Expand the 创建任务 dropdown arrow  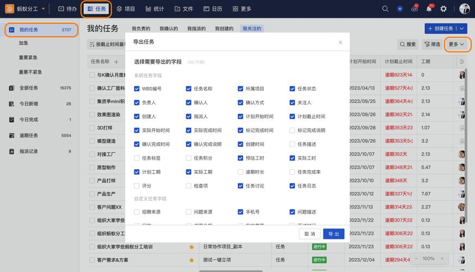tap(462, 28)
